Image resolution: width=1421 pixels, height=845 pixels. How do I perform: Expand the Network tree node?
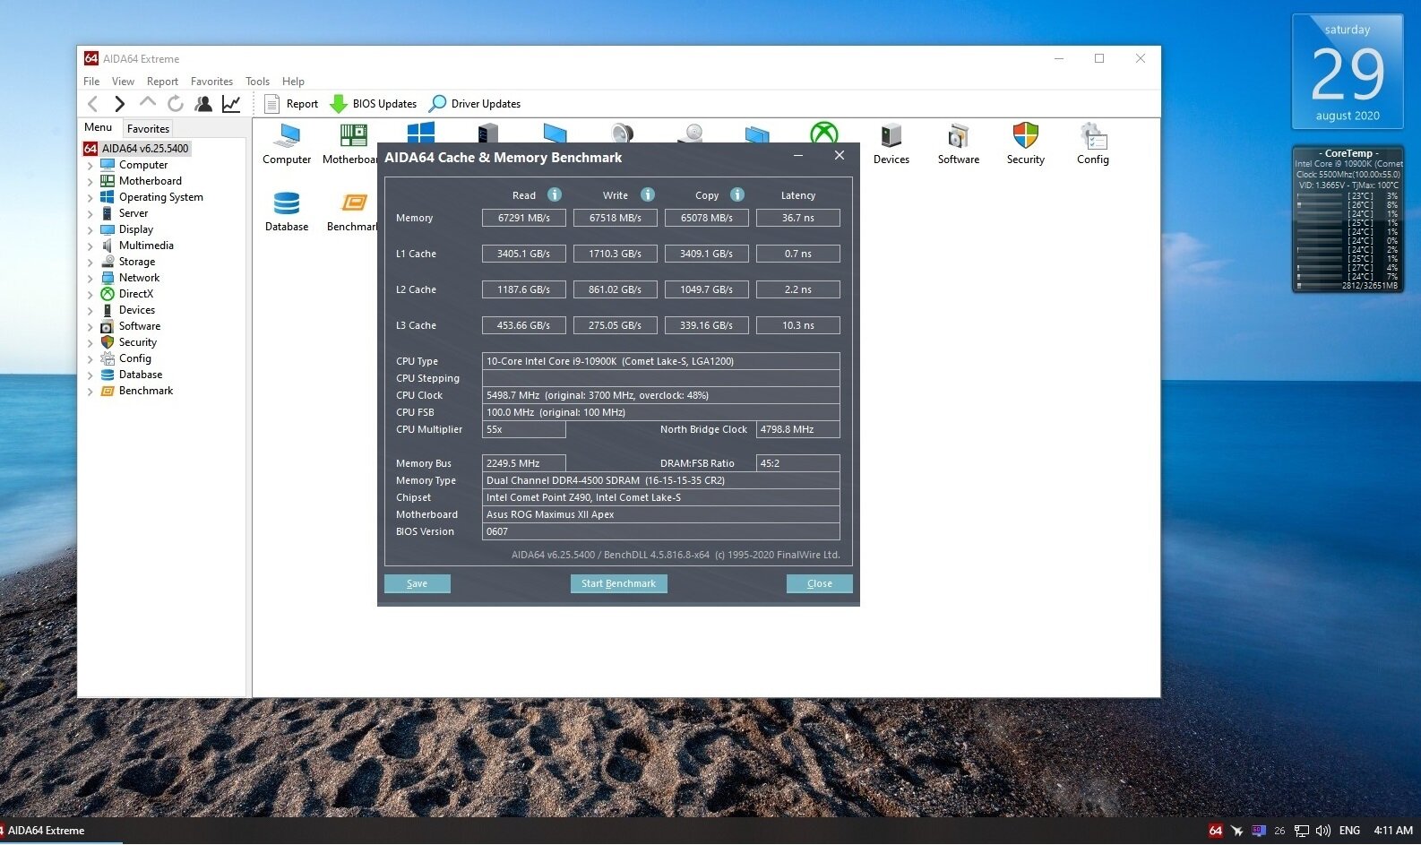point(90,279)
